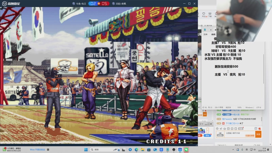Open the Notepad icon on the taskbar

tap(168, 150)
